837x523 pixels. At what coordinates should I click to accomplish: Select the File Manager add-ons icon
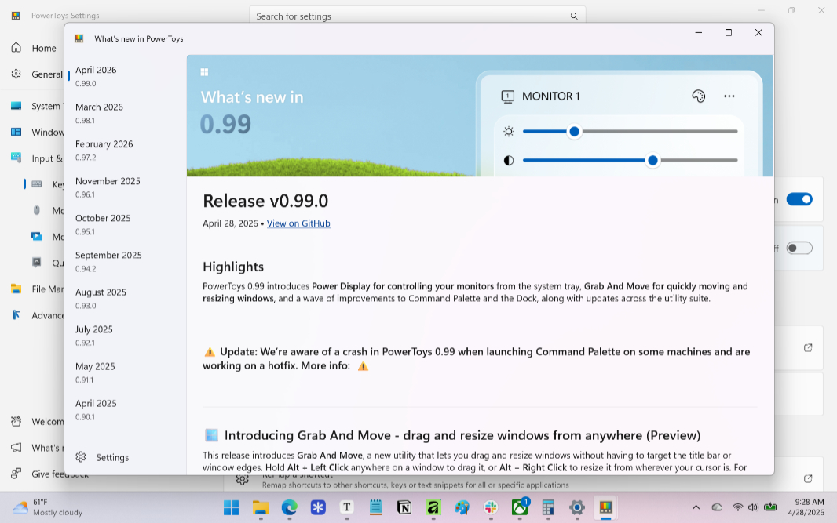16,289
